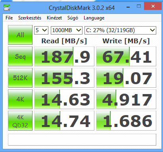Click the Read [MB/s] column header
Viewport: 163px width, 152px height.
[64, 41]
